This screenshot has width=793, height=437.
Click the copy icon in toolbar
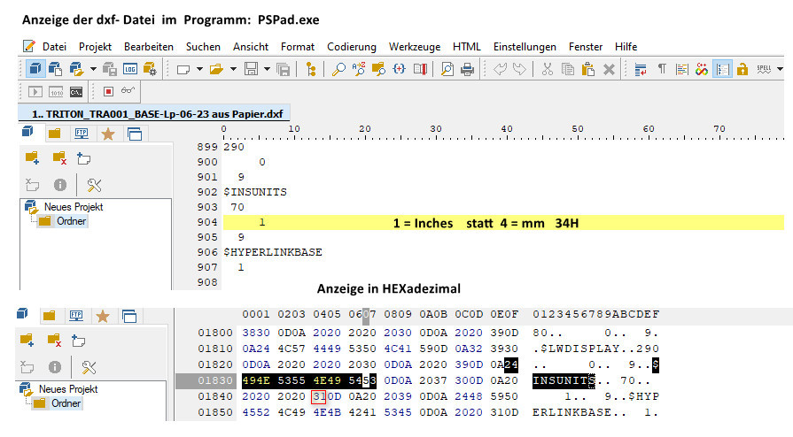(568, 69)
